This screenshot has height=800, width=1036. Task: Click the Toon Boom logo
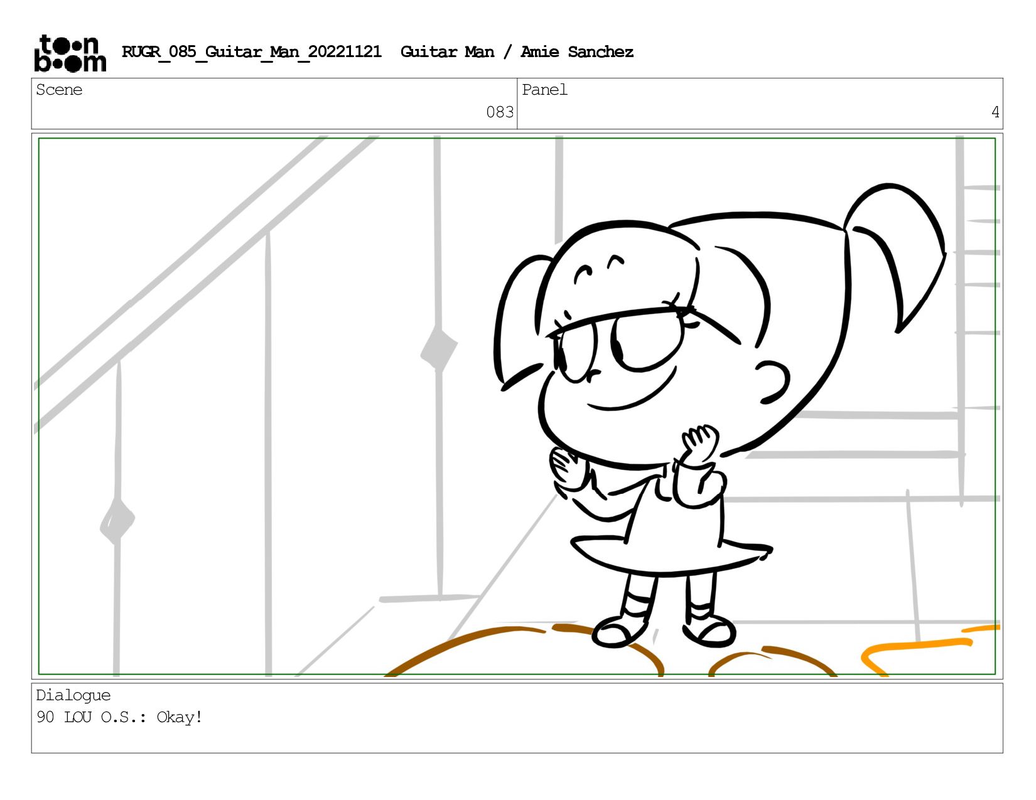[x=70, y=53]
